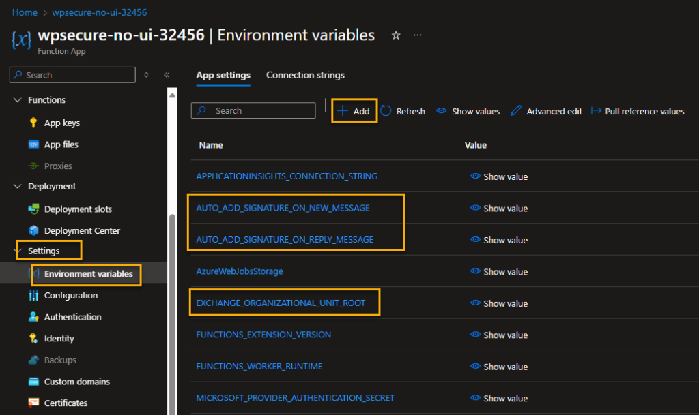Viewport: 699px width, 415px height.
Task: Focus the sidebar Search field
Action: (72, 75)
